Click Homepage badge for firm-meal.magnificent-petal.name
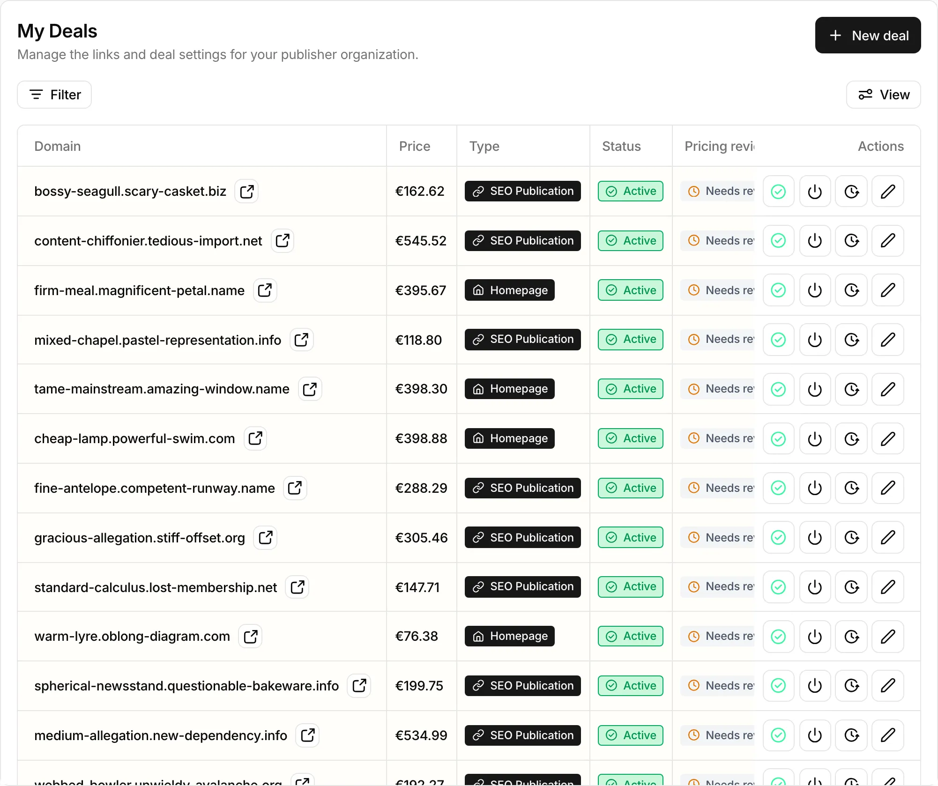 (509, 290)
